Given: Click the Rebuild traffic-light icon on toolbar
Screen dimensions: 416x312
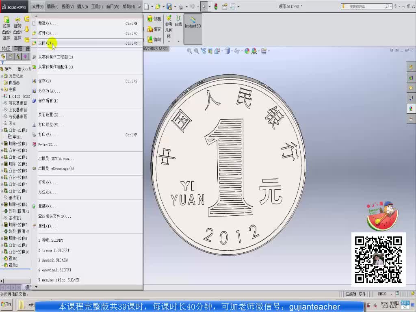Looking at the screenshot, I should tap(216, 6).
